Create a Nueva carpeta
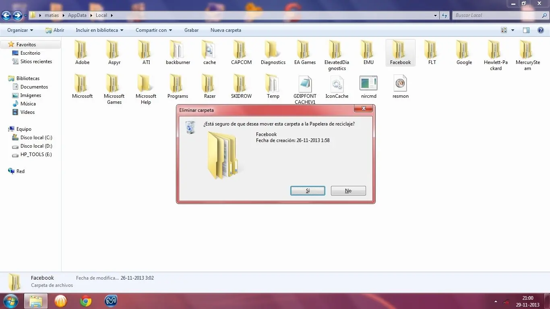 point(226,30)
